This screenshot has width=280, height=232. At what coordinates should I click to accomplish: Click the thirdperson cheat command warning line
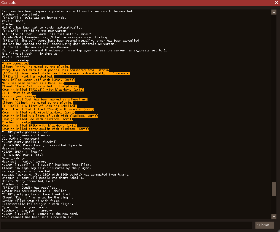pos(85,50)
